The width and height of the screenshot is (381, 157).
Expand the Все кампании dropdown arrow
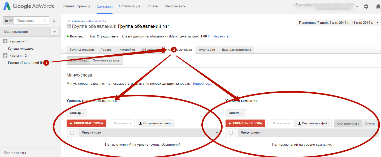point(54,32)
